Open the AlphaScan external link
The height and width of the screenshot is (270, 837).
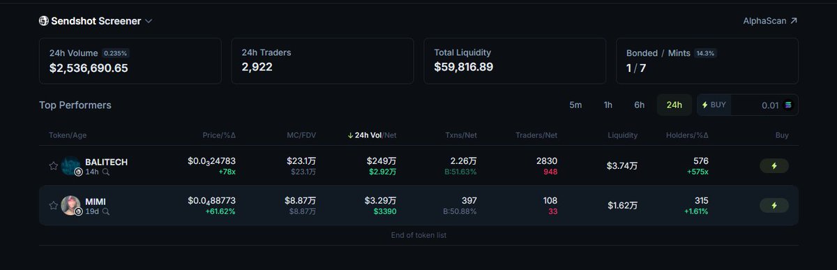click(x=770, y=21)
